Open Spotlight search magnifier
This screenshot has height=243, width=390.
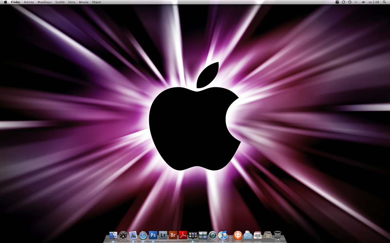[x=384, y=2]
